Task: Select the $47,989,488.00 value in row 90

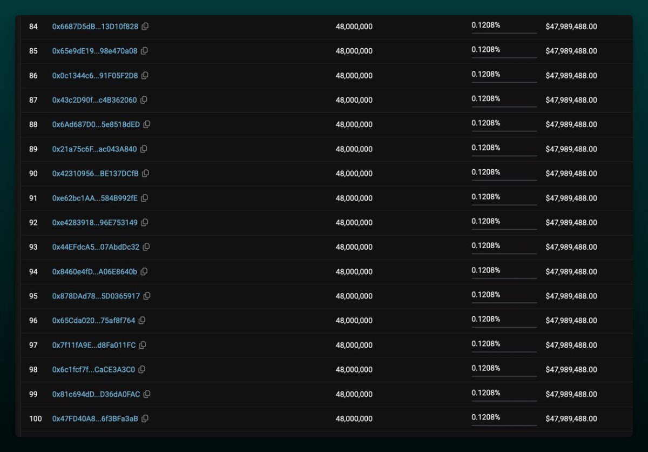Action: coord(571,174)
